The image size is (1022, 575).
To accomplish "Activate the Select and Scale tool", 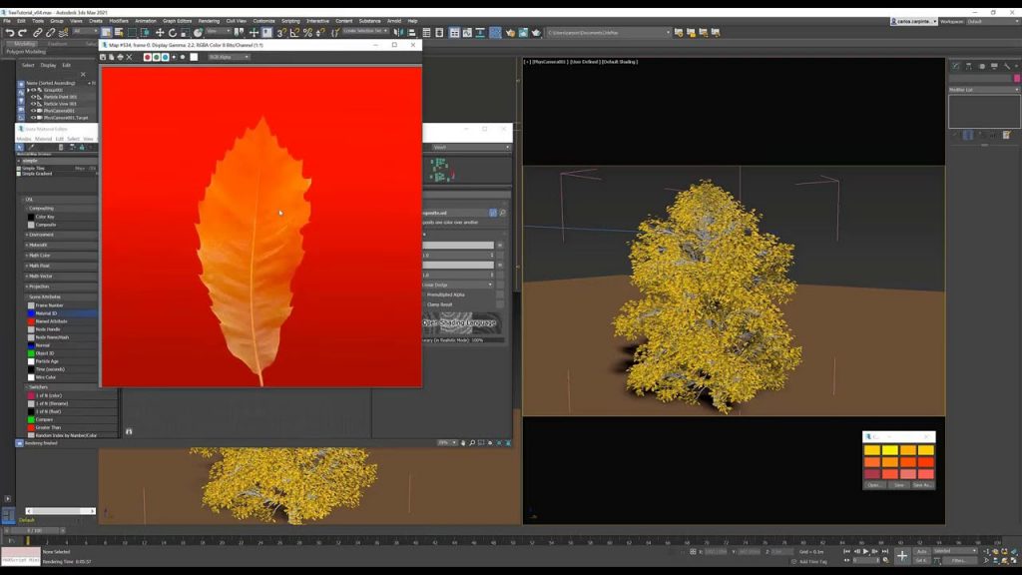I will 183,31.
